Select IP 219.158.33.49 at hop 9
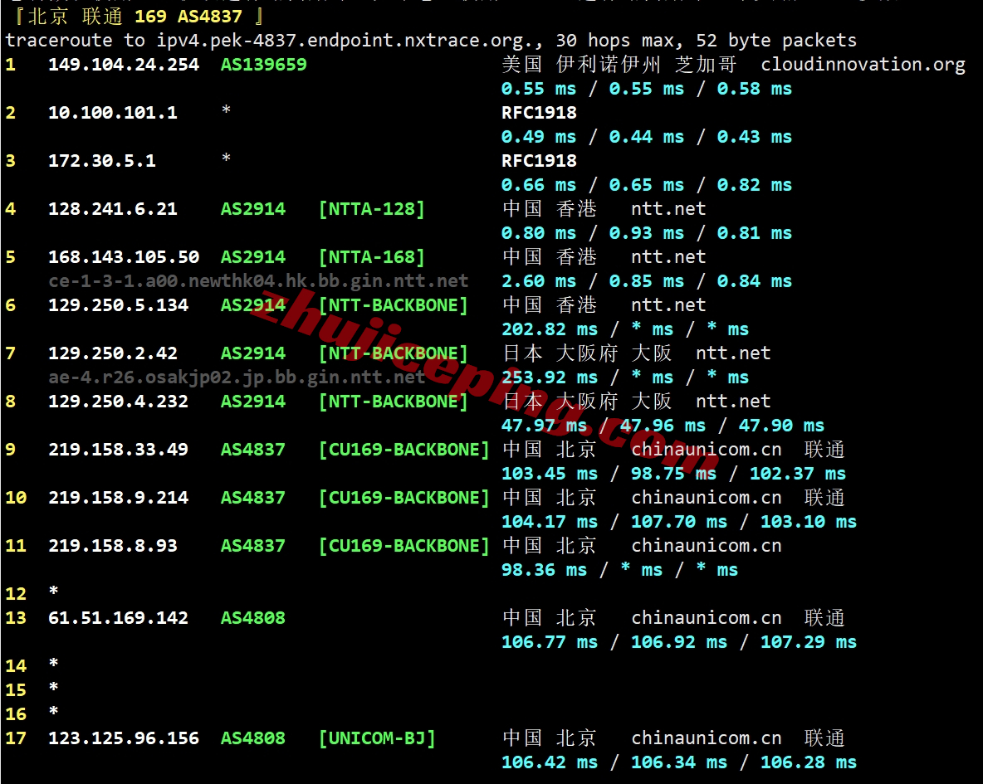The width and height of the screenshot is (983, 784). [119, 450]
